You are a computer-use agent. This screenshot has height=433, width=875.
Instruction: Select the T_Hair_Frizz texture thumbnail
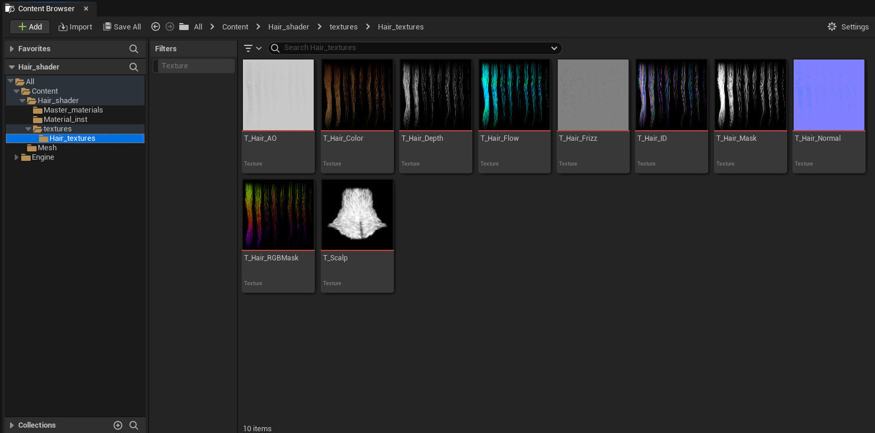click(593, 95)
